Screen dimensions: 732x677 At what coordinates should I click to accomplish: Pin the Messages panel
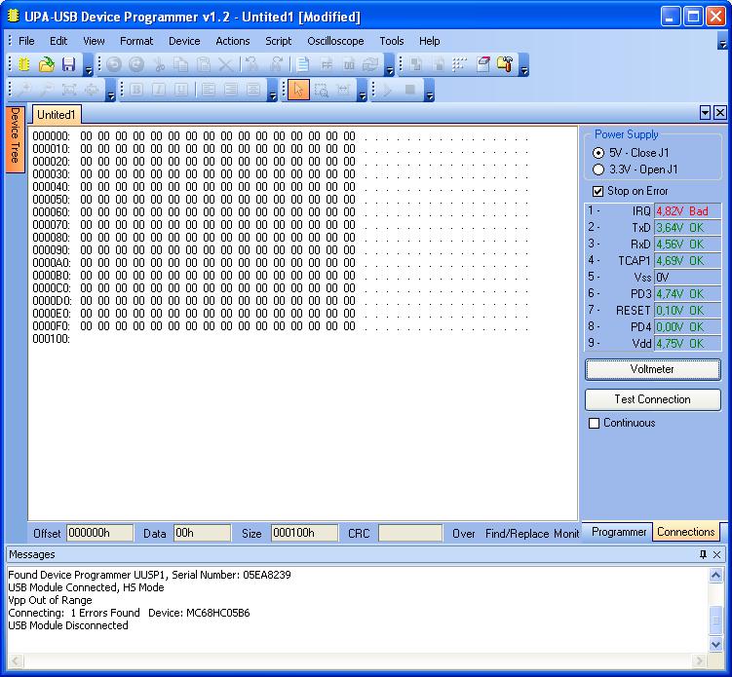[703, 554]
